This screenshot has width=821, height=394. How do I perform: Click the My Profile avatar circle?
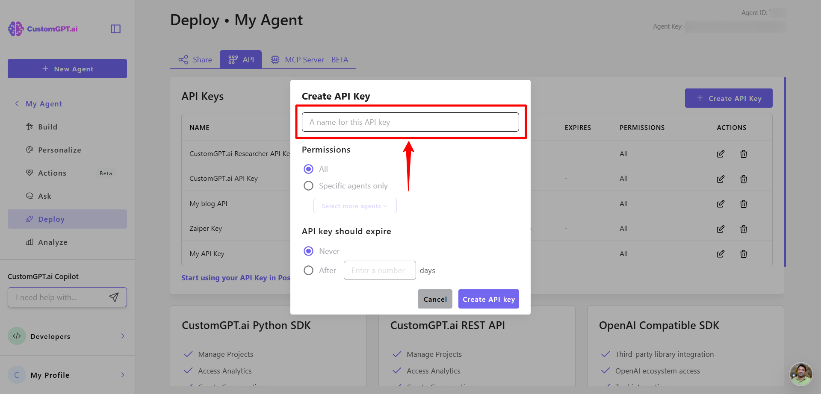point(17,375)
